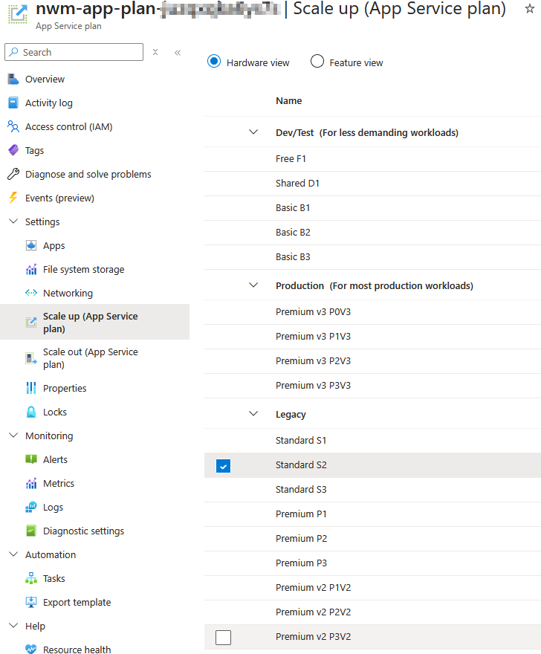Select the Premium v2 P1V2 row
Image resolution: width=541 pixels, height=654 pixels.
click(372, 588)
